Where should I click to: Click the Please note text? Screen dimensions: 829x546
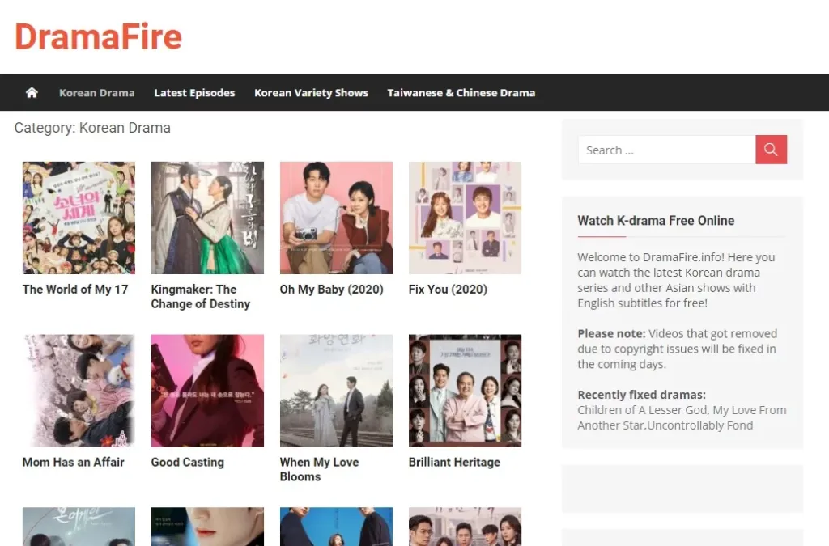(611, 334)
